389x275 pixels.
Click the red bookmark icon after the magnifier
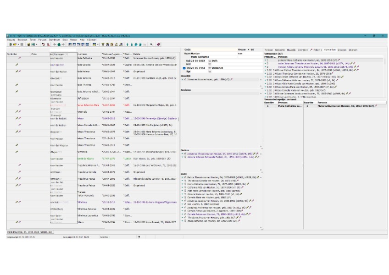tap(158, 44)
